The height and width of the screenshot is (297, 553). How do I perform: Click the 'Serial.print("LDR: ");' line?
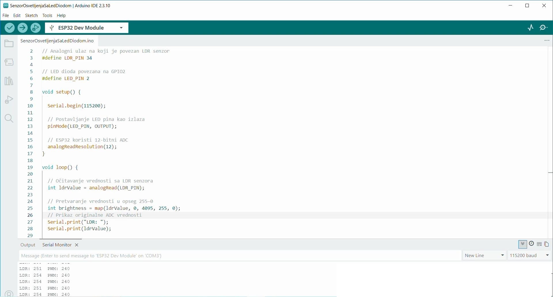coord(78,222)
